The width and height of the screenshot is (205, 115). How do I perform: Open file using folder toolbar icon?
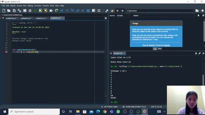(x=9, y=11)
